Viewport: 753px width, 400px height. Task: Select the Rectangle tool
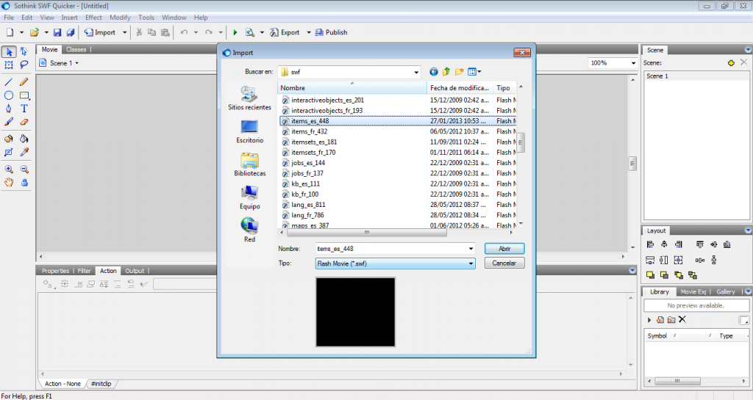[x=24, y=95]
